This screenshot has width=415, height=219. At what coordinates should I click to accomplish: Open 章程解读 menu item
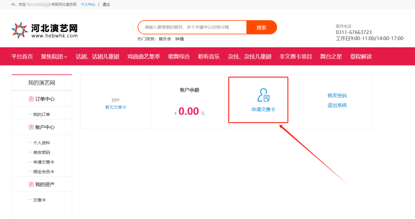pos(361,57)
